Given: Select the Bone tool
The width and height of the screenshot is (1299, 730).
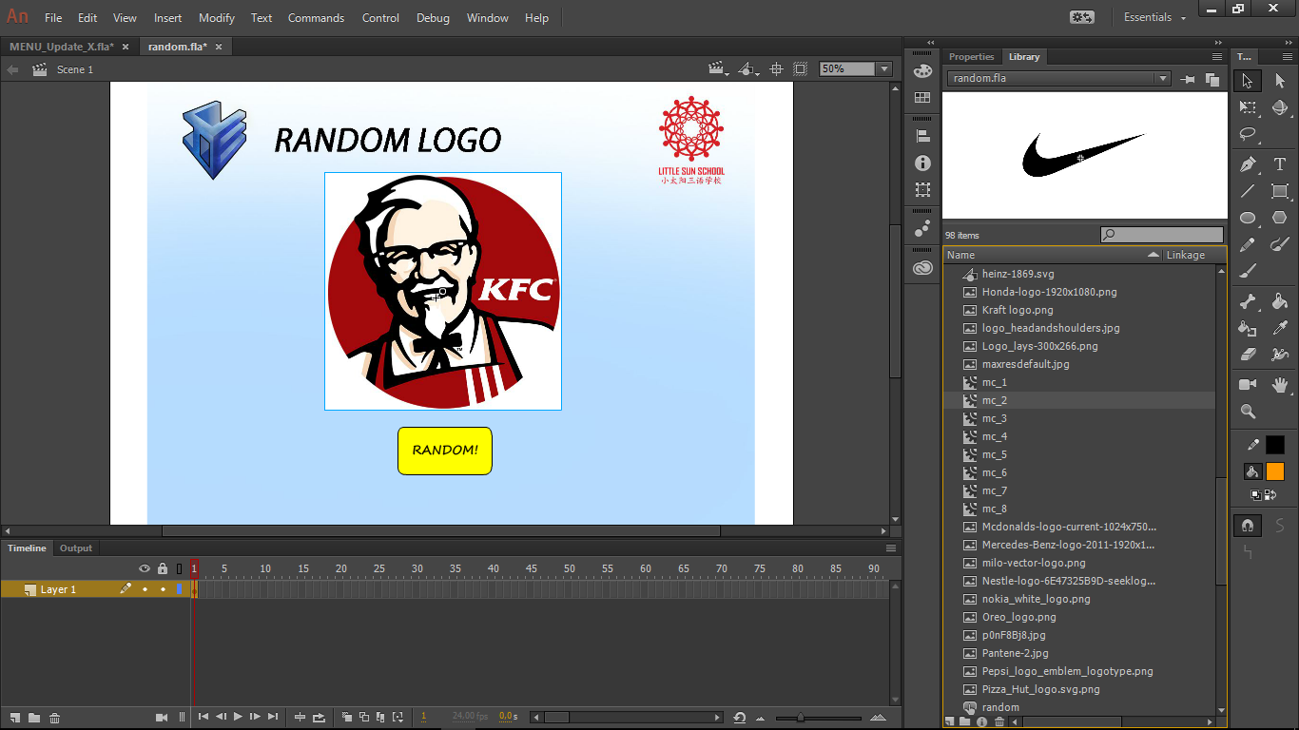Looking at the screenshot, I should point(1248,302).
